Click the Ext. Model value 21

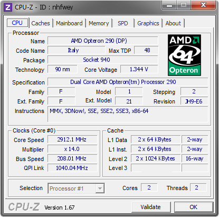point(129,101)
